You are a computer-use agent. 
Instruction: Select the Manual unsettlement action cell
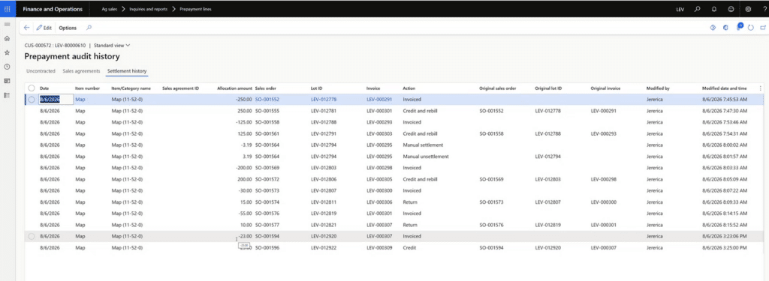coord(426,156)
